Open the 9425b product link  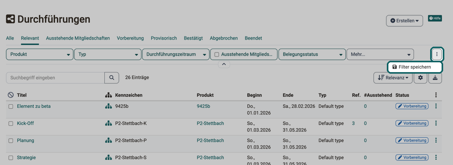pyautogui.click(x=203, y=106)
